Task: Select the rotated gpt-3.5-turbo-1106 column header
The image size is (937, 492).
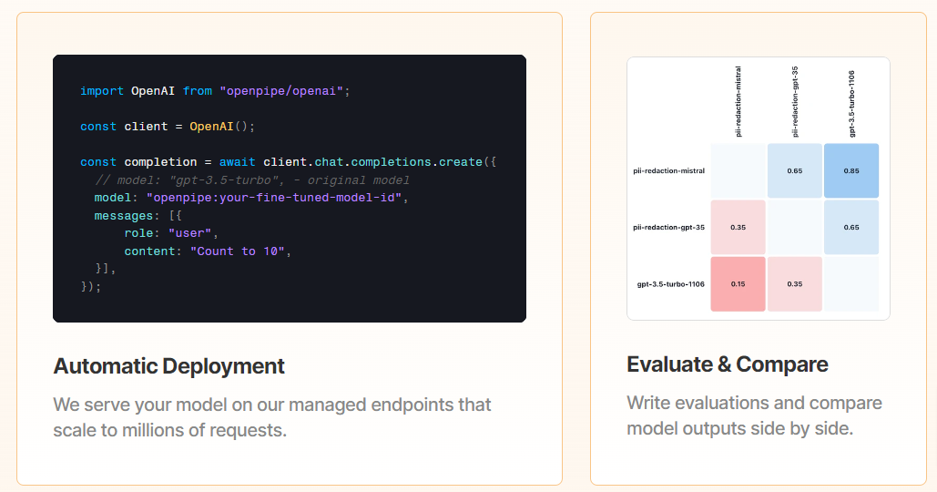Action: click(852, 101)
